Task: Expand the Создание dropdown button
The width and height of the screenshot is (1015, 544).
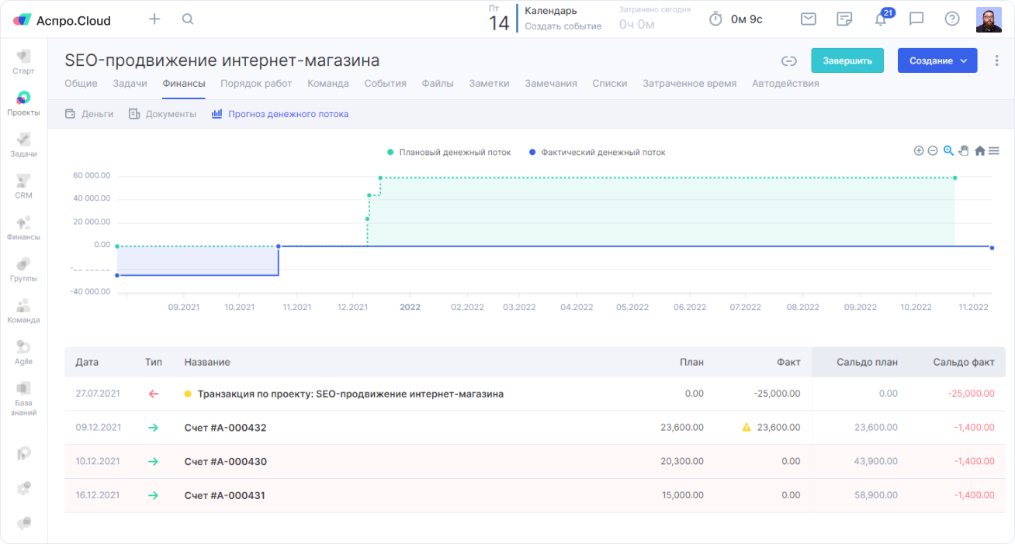Action: tap(937, 61)
